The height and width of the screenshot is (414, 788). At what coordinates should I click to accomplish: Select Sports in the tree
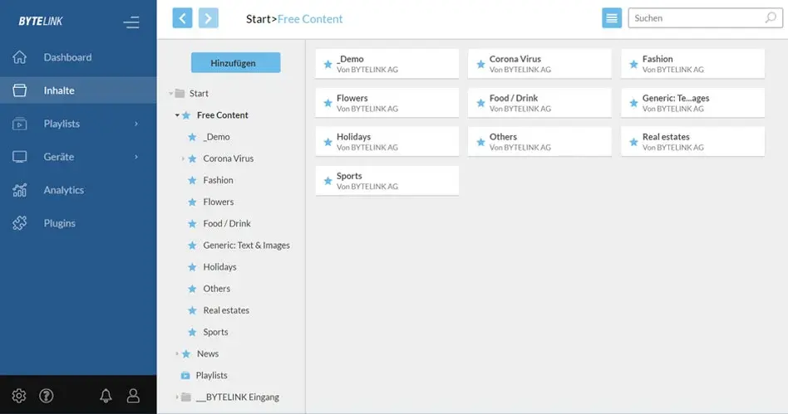(x=215, y=332)
